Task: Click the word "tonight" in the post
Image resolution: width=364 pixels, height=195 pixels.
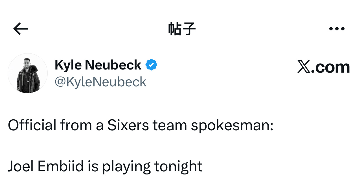Action: tap(178, 167)
